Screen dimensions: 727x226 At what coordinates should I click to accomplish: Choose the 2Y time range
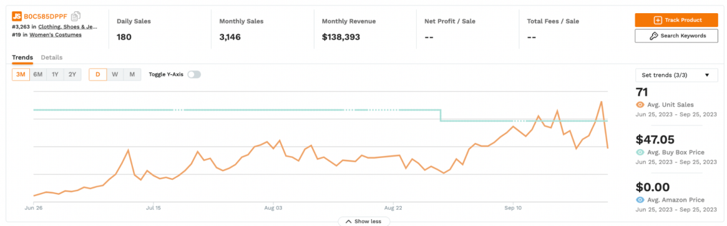(72, 75)
